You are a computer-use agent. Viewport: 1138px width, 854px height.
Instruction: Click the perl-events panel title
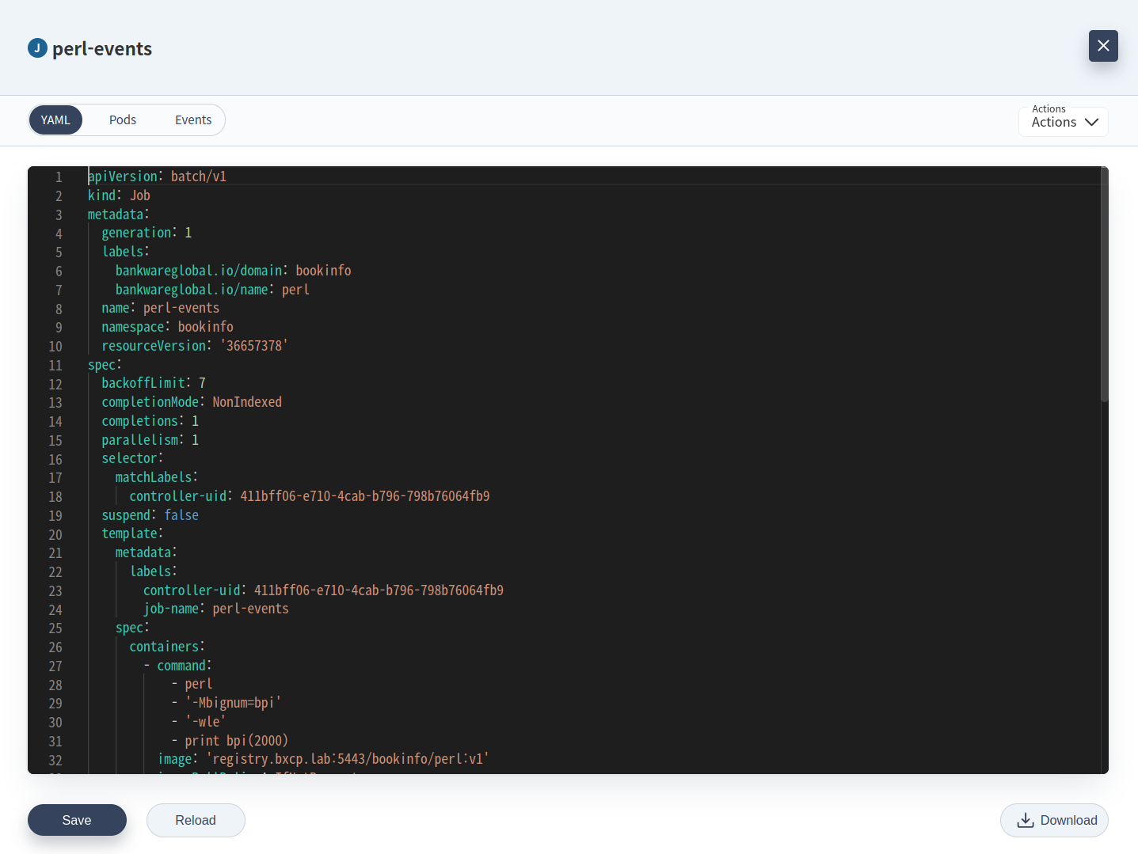tap(102, 48)
